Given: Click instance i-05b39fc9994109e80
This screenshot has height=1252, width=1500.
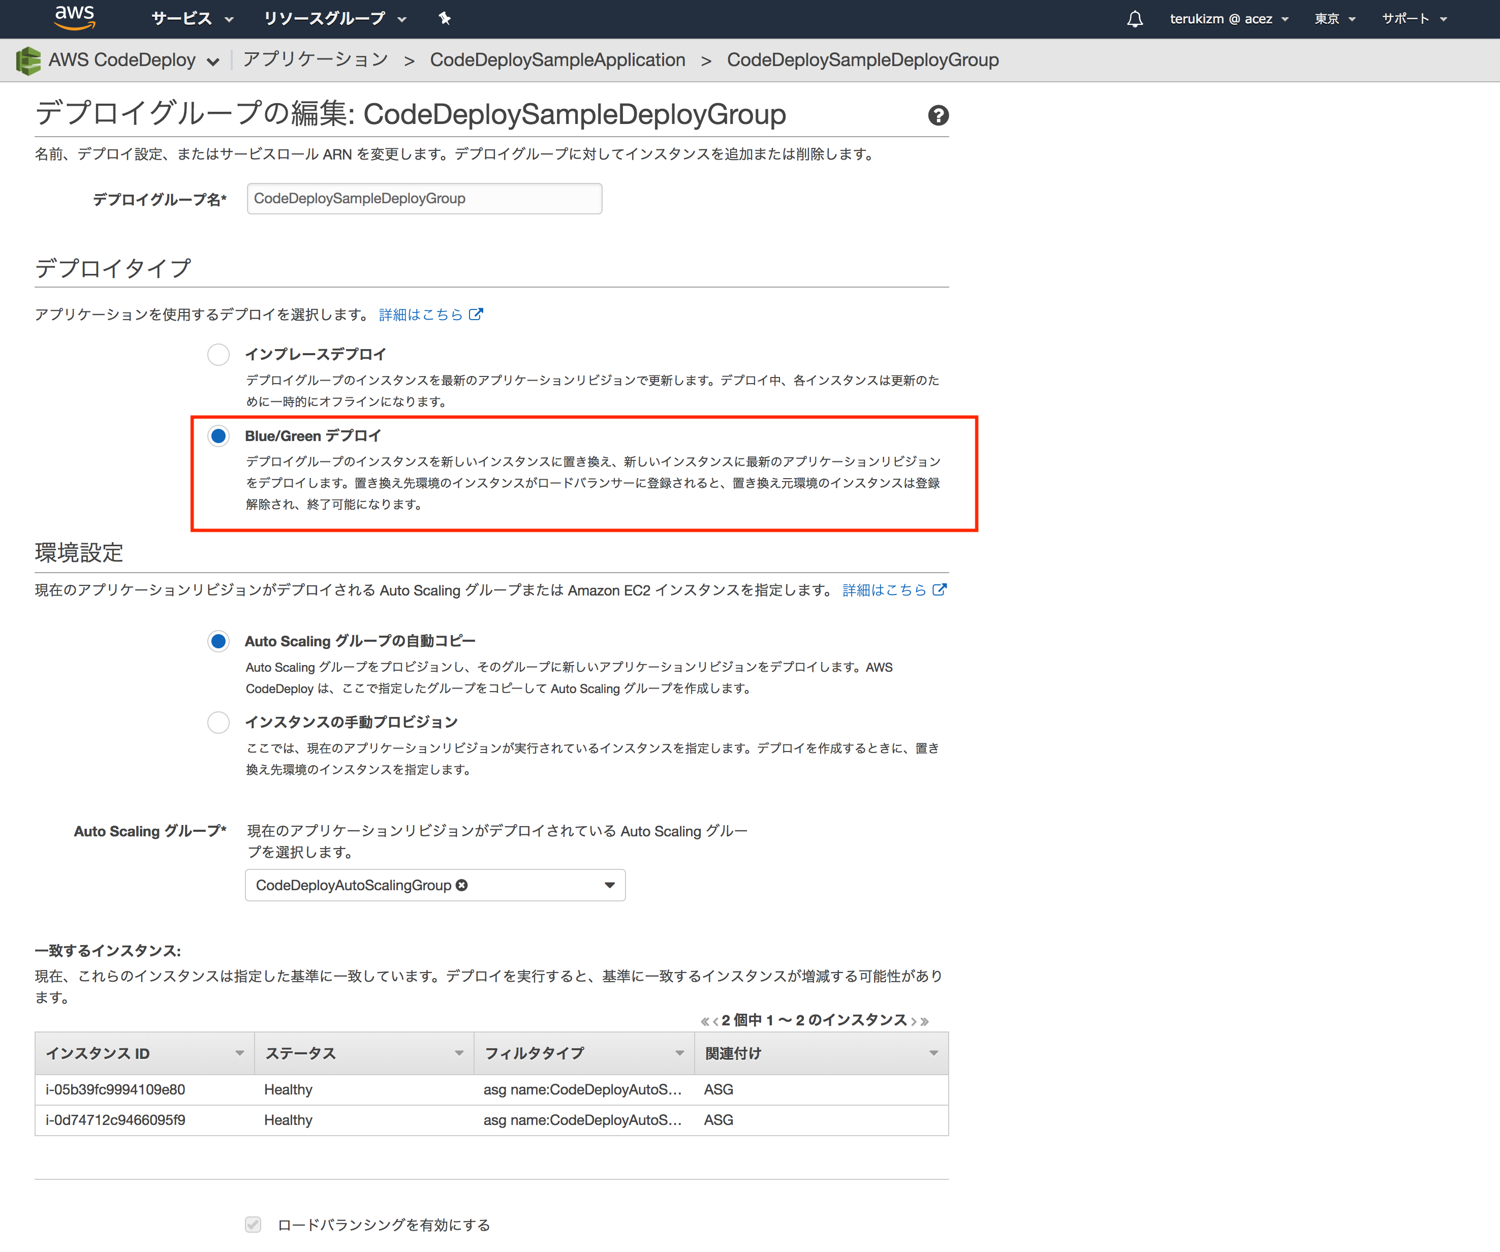Looking at the screenshot, I should [x=116, y=1090].
